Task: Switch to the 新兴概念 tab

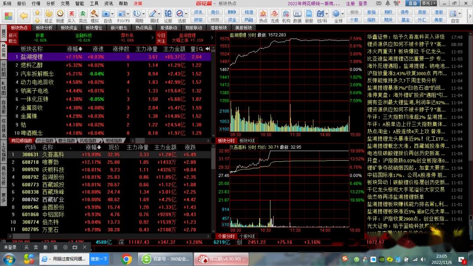Action: (119, 28)
